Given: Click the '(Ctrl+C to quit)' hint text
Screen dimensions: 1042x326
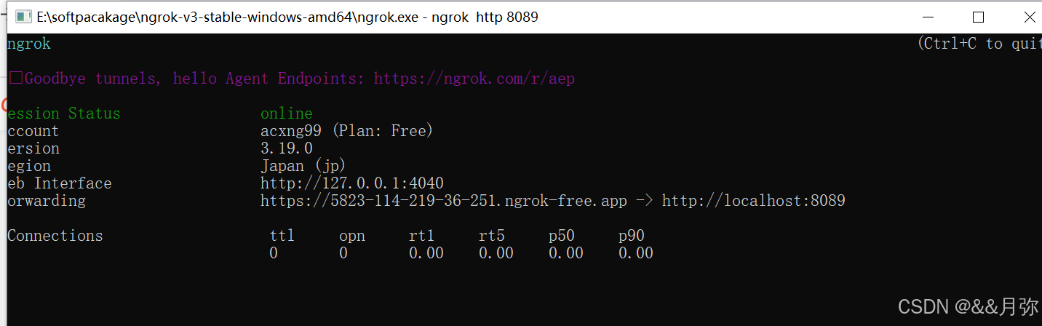Looking at the screenshot, I should click(x=980, y=44).
